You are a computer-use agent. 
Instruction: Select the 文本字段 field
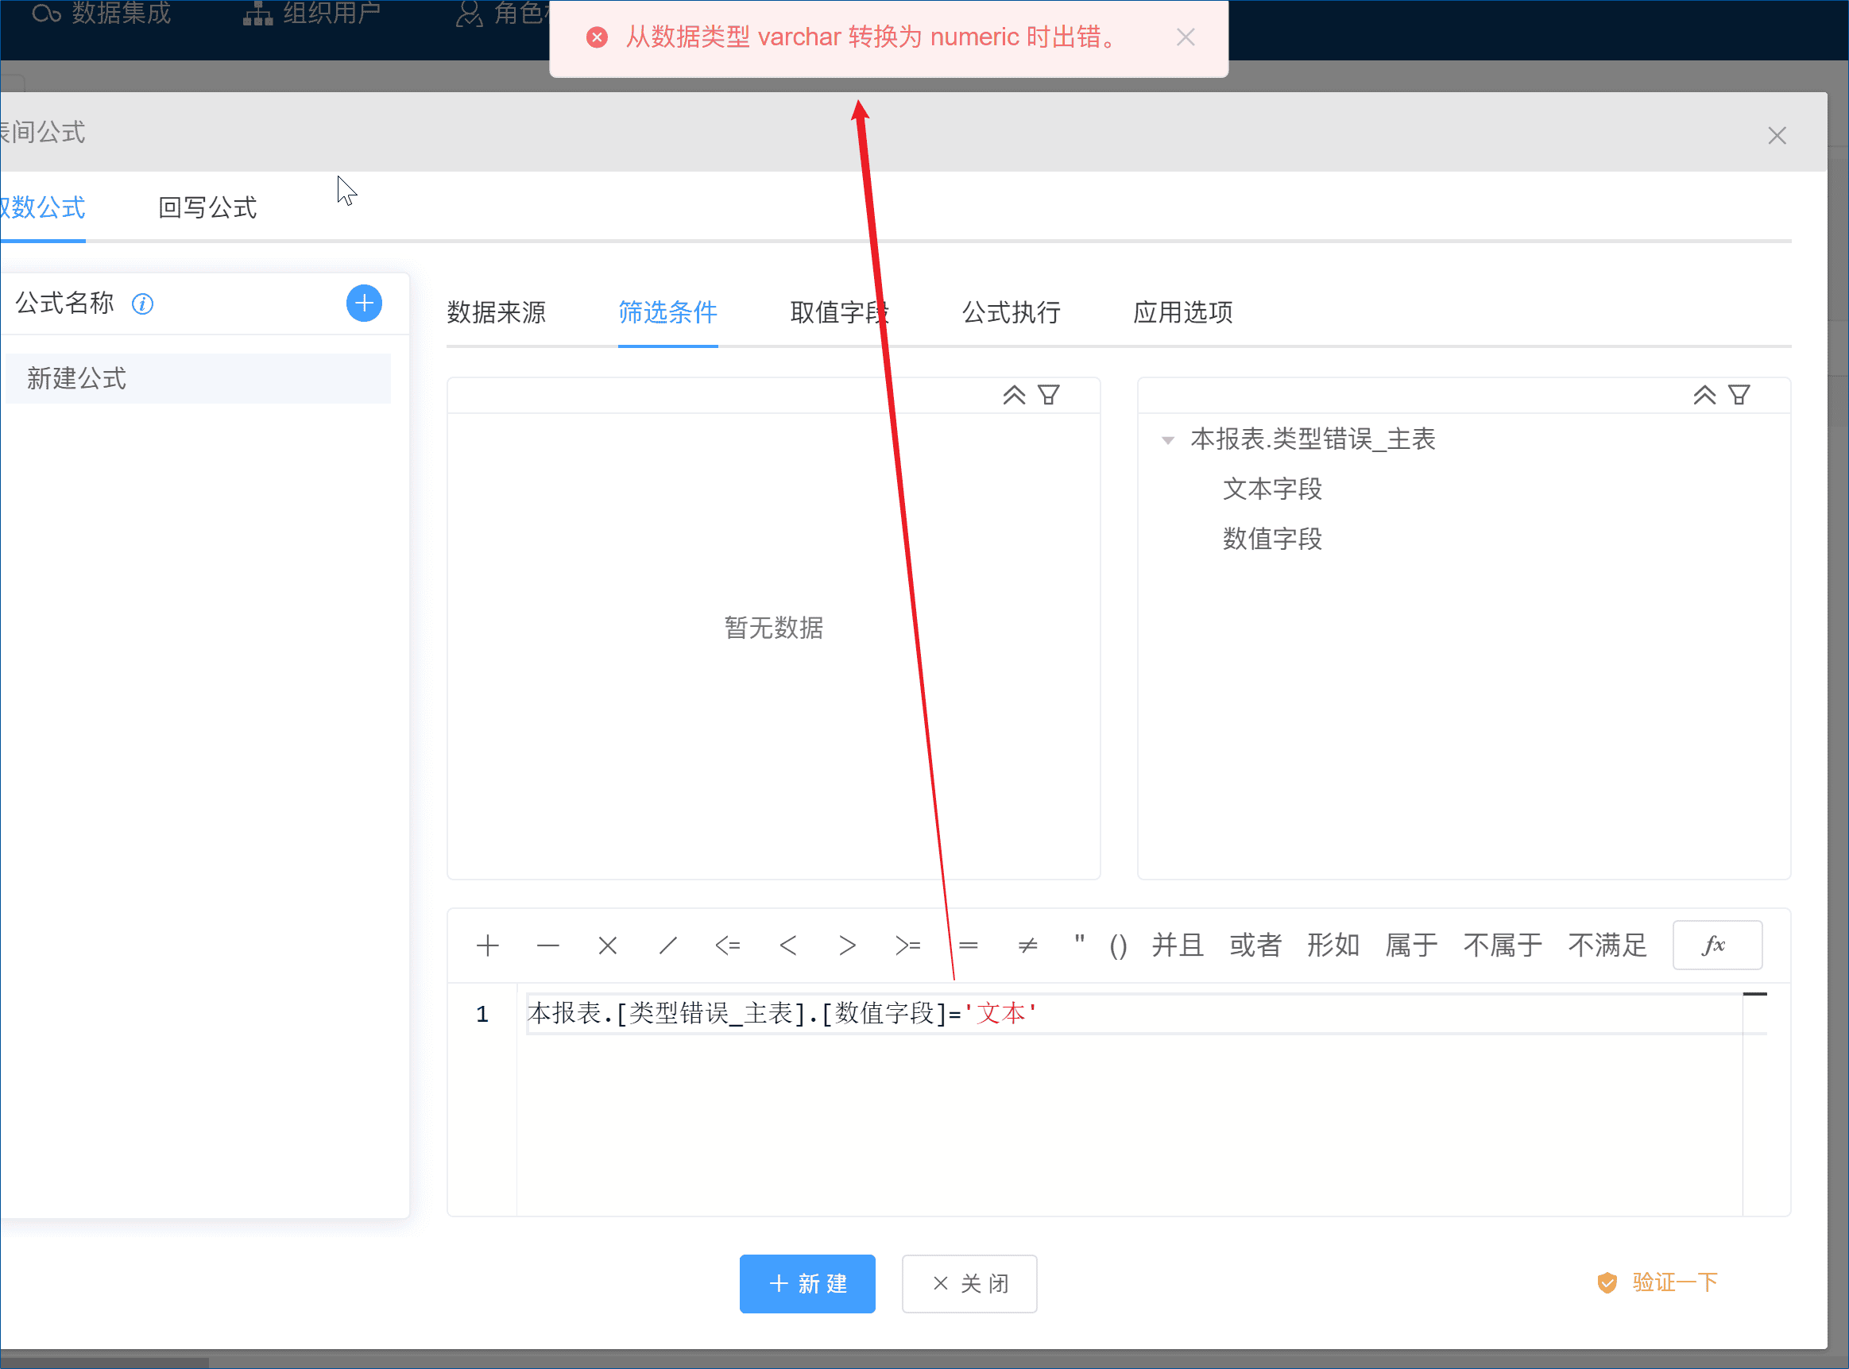pyautogui.click(x=1272, y=489)
